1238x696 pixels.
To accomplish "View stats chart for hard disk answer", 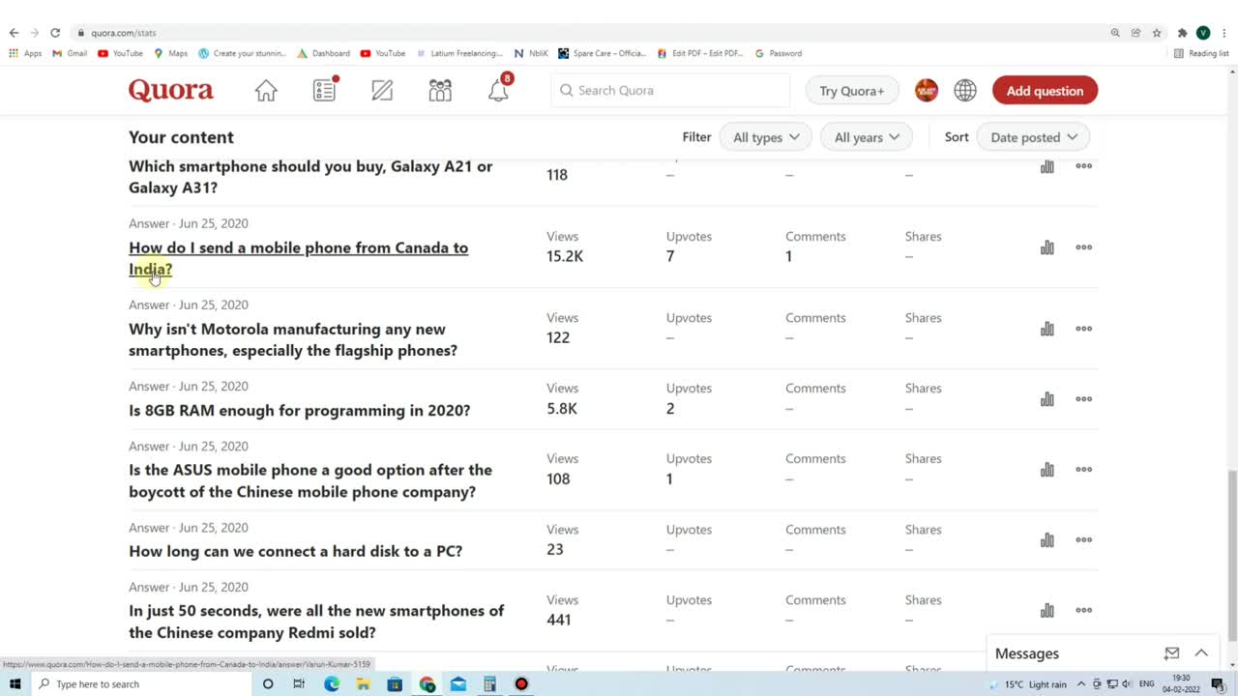I will [1046, 540].
